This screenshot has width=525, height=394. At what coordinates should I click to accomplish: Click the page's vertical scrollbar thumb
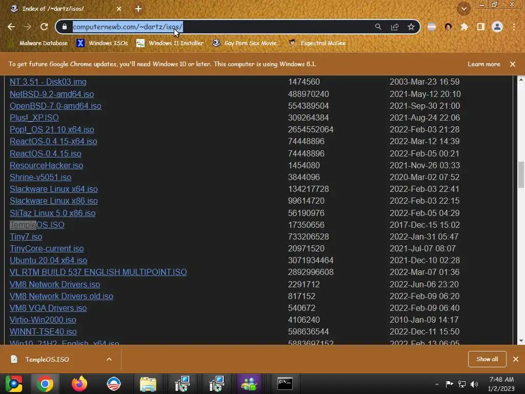(x=521, y=175)
